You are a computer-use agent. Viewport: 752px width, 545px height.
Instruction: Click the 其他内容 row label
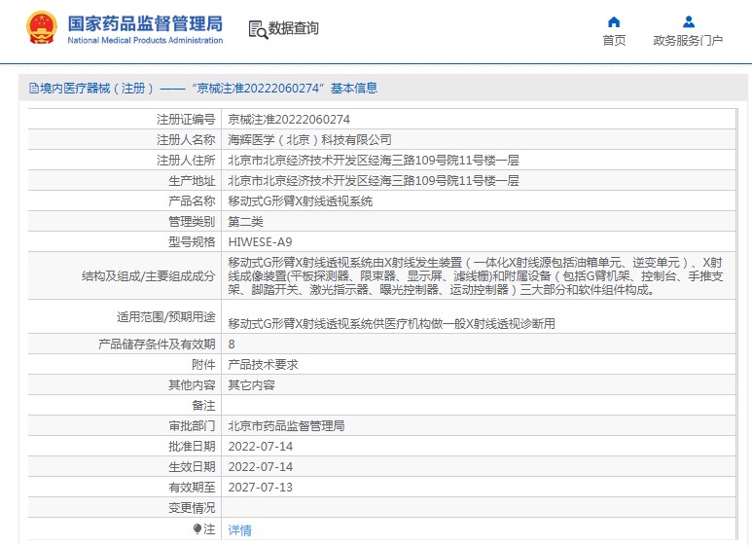(x=192, y=384)
